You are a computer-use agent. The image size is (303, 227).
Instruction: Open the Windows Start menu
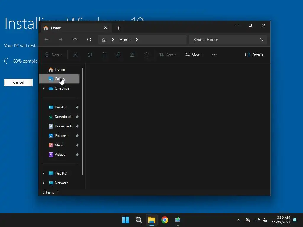click(x=125, y=220)
